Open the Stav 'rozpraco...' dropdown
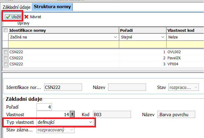The height and width of the screenshot is (138, 204). point(196,87)
